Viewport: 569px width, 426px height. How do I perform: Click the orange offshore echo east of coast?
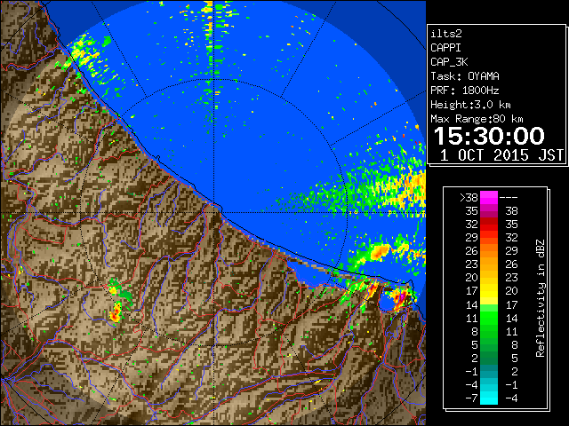[x=380, y=251]
